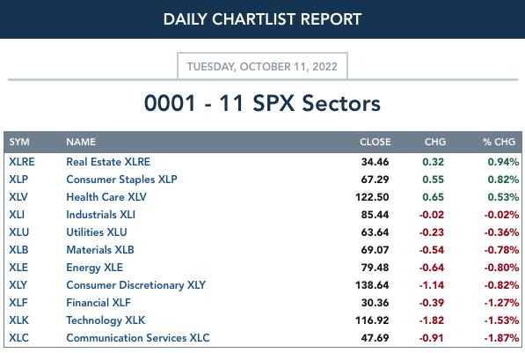Open Communication Services XLC link
The height and width of the screenshot is (353, 525).
(138, 338)
